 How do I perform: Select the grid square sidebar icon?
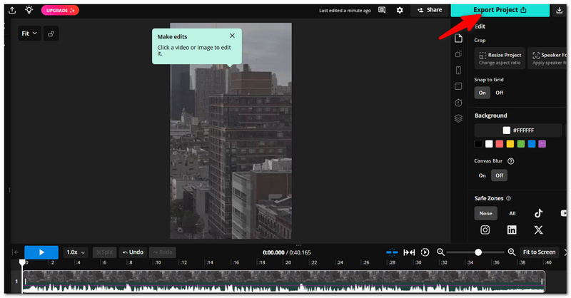458,86
